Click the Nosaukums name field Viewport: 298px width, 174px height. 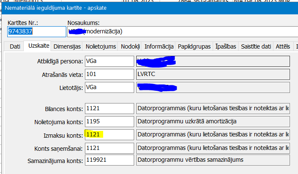point(183,32)
